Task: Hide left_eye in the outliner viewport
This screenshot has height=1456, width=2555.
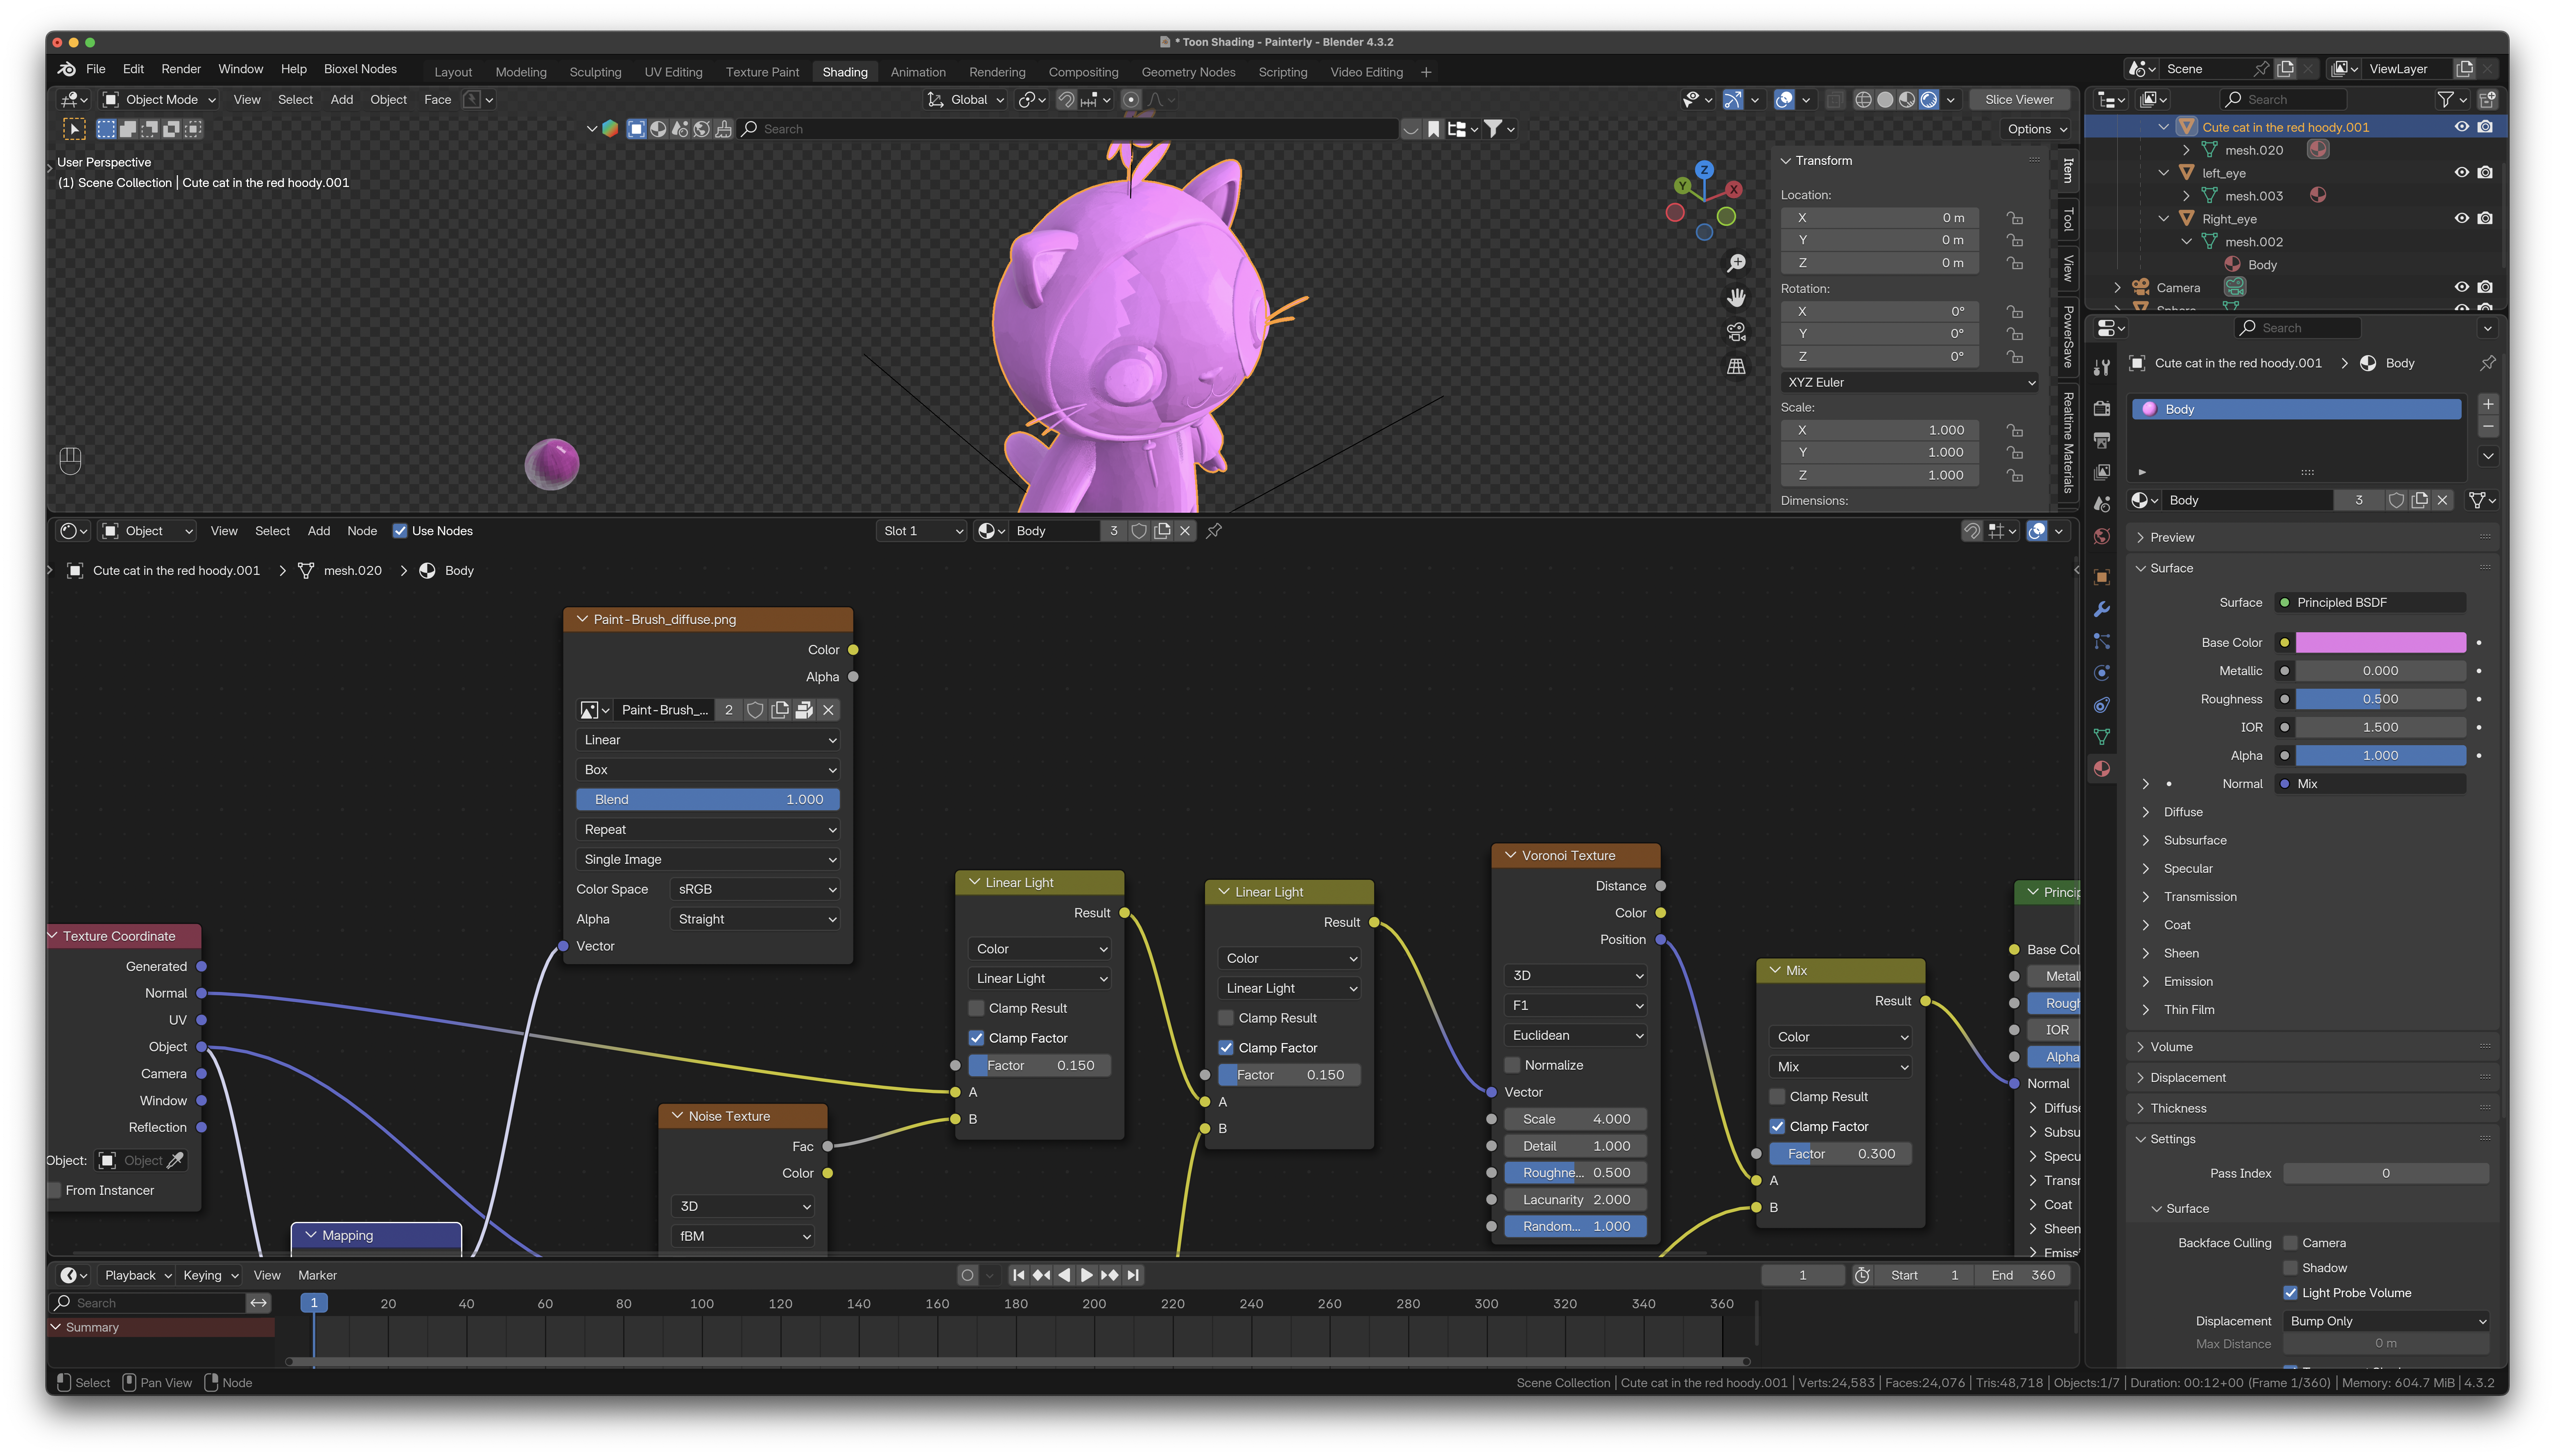Action: pyautogui.click(x=2462, y=173)
